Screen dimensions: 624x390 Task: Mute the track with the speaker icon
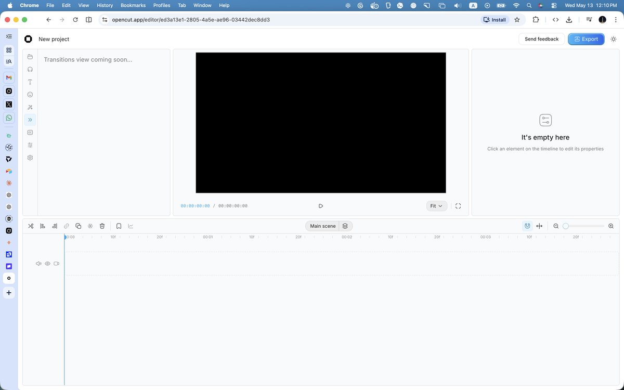[x=38, y=264]
